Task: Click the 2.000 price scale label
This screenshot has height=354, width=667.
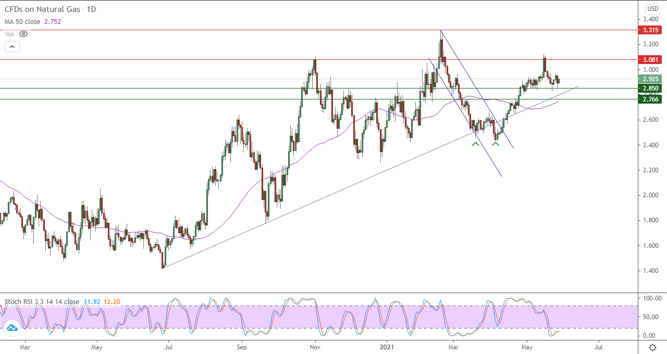Action: (x=651, y=195)
